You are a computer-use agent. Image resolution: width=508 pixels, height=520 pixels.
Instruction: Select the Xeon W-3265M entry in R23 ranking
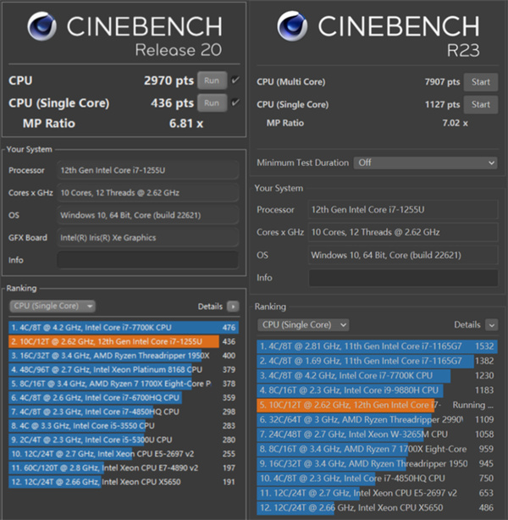pyautogui.click(x=377, y=434)
